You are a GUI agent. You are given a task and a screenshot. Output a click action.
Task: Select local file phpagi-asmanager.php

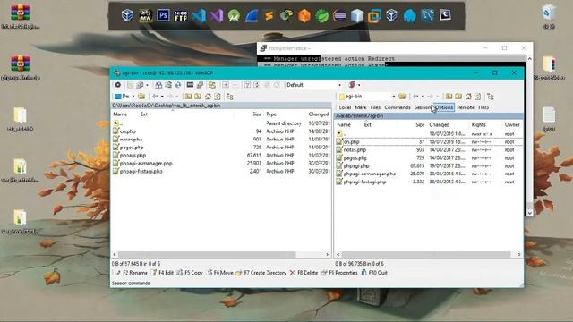(146, 163)
